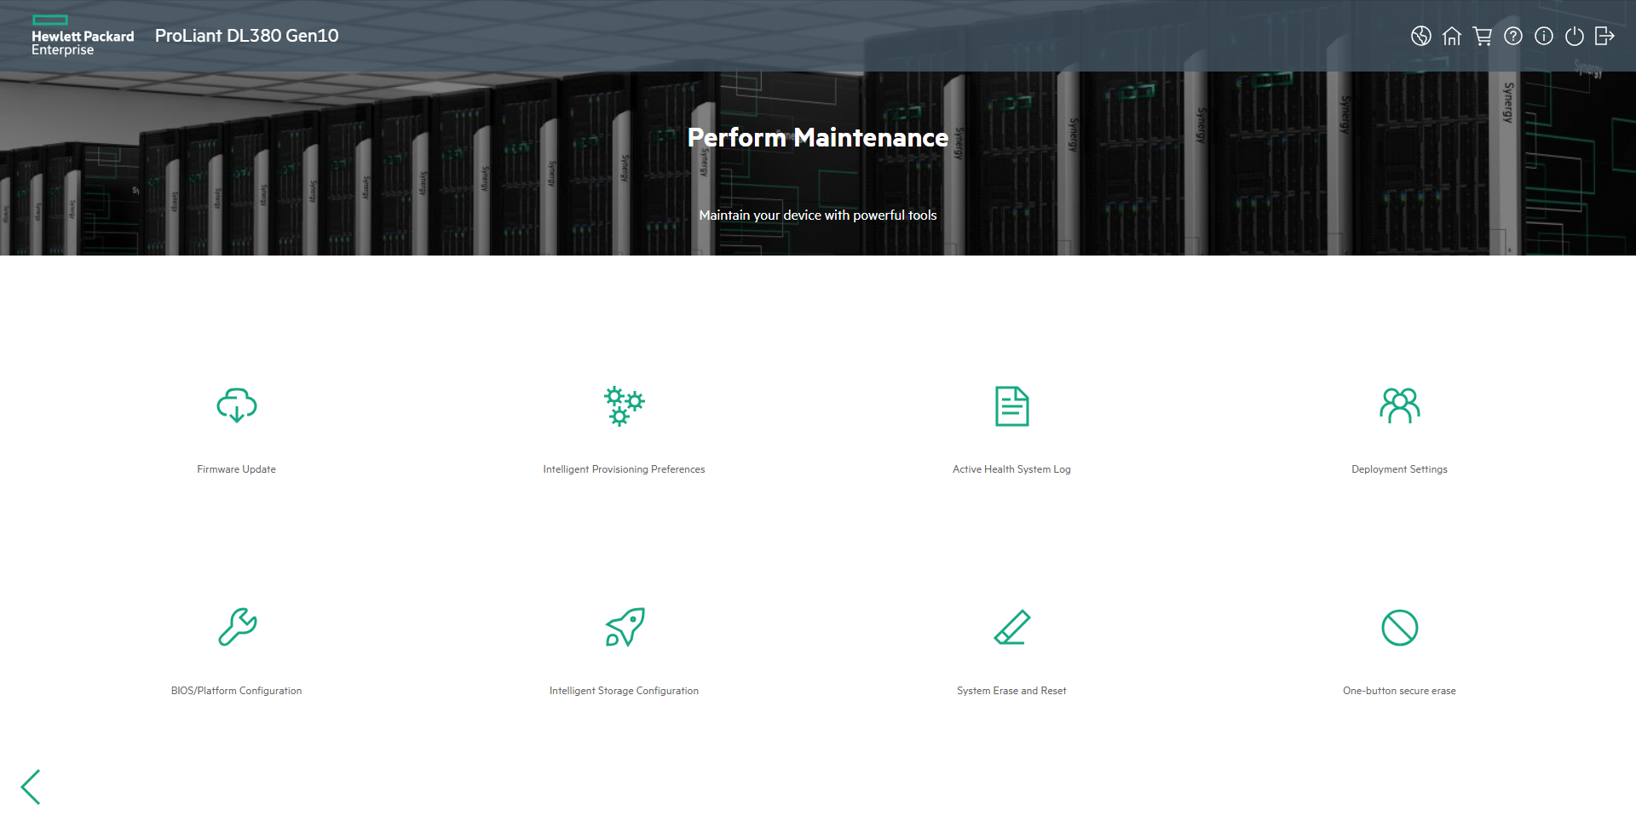This screenshot has height=816, width=1636.
Task: Go to Home using the house icon
Action: coord(1451,36)
